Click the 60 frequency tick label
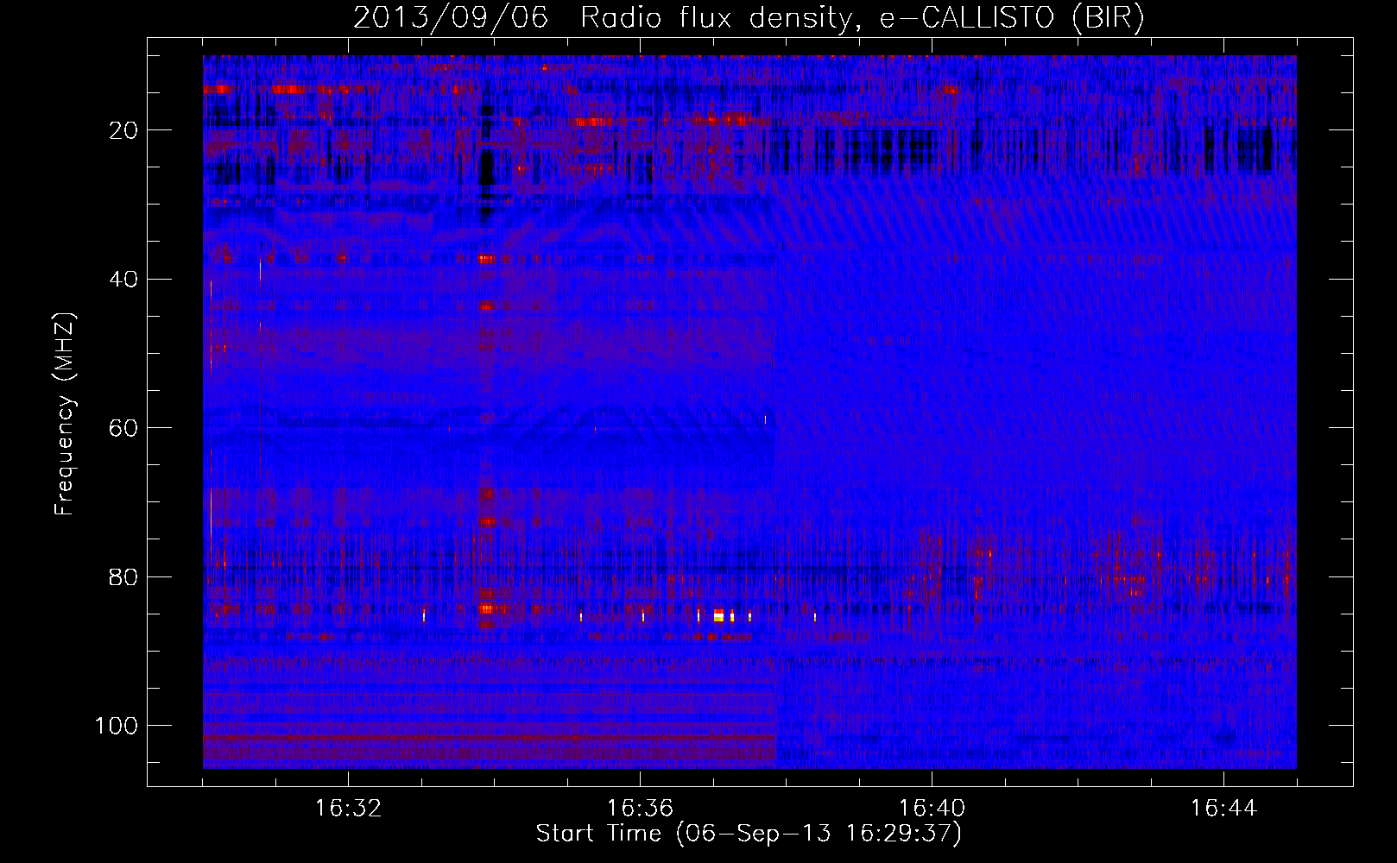 [123, 428]
